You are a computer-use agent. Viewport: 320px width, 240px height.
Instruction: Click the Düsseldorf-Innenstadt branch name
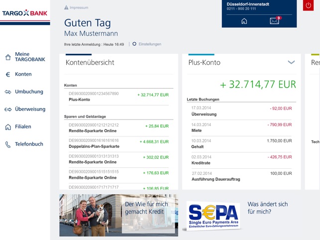pyautogui.click(x=248, y=4)
